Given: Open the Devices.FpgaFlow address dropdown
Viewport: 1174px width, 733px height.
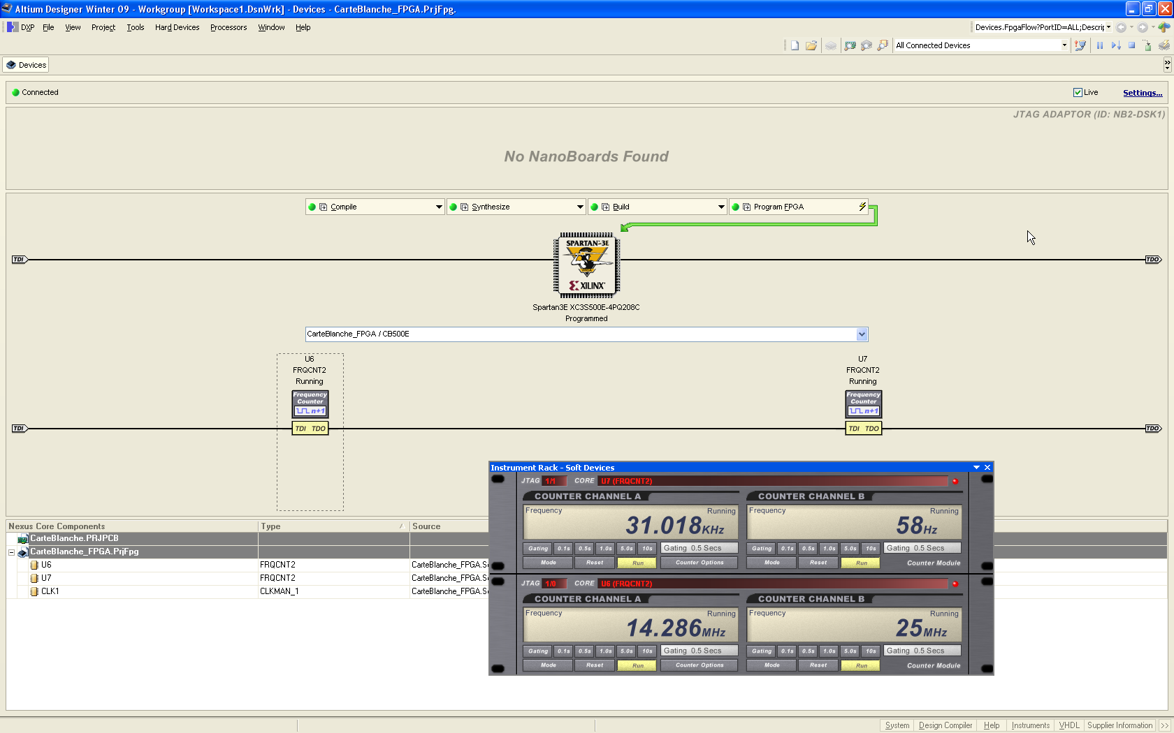Looking at the screenshot, I should (1108, 27).
